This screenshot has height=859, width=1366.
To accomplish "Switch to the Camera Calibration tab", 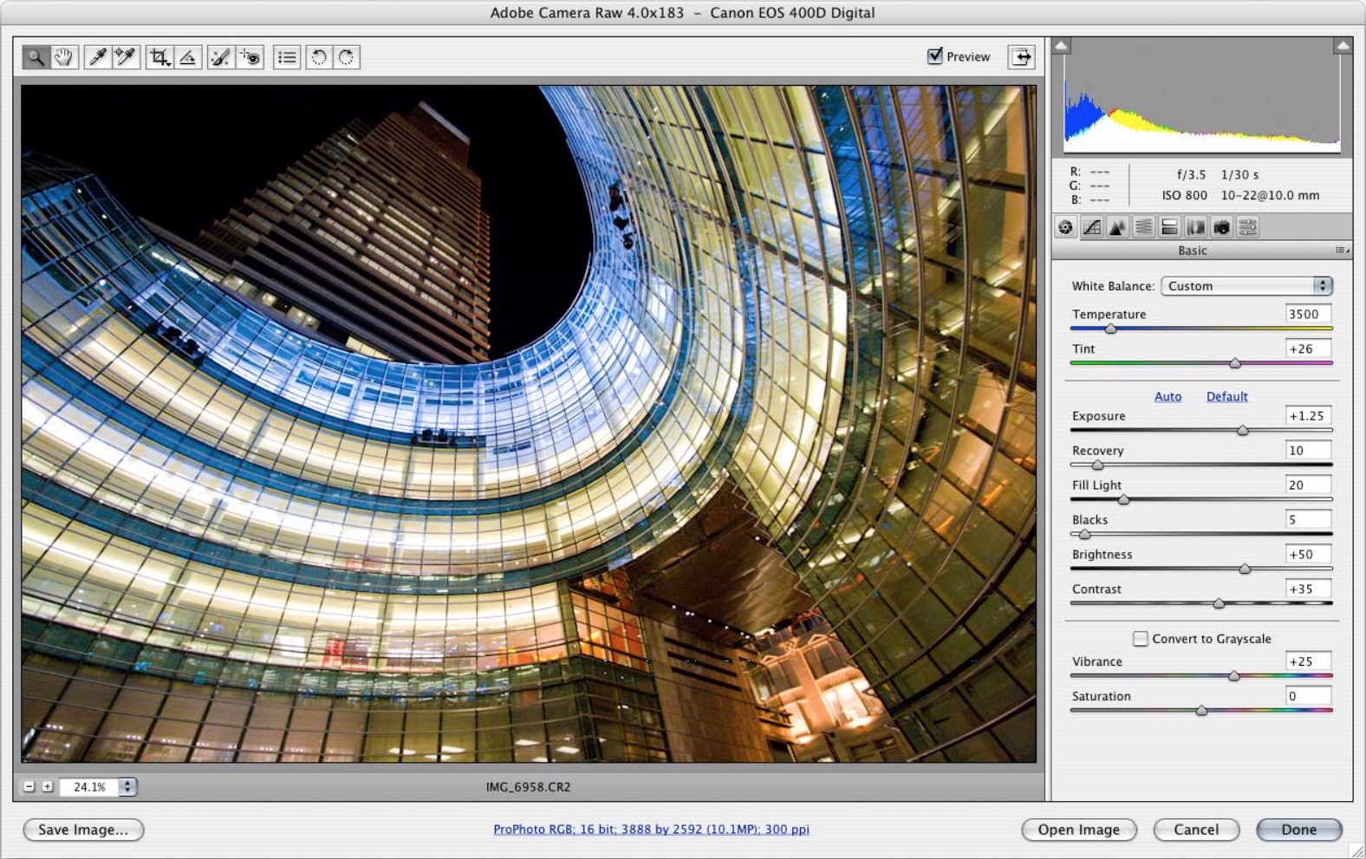I will (x=1221, y=227).
